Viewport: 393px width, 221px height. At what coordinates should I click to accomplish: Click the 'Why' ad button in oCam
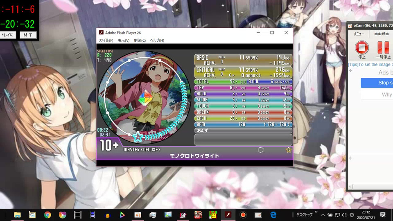tap(377, 95)
